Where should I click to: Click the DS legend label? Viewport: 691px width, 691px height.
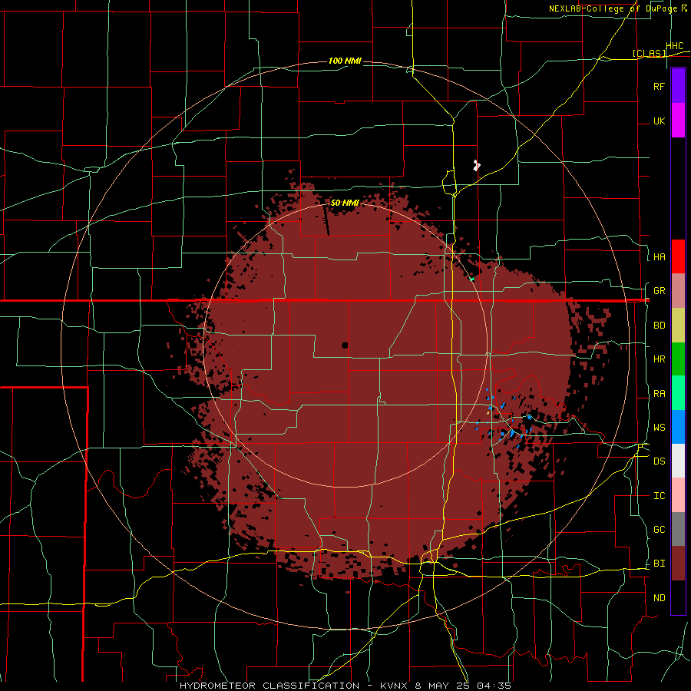pos(659,461)
